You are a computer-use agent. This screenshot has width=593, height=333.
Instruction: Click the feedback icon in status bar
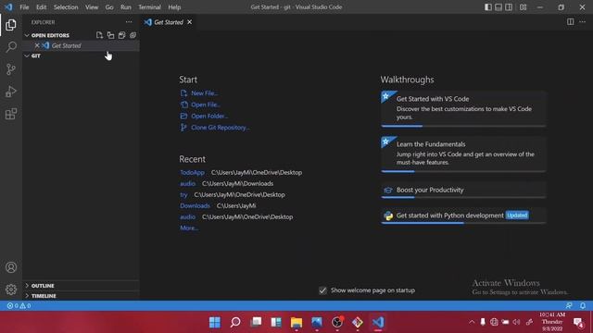click(569, 305)
